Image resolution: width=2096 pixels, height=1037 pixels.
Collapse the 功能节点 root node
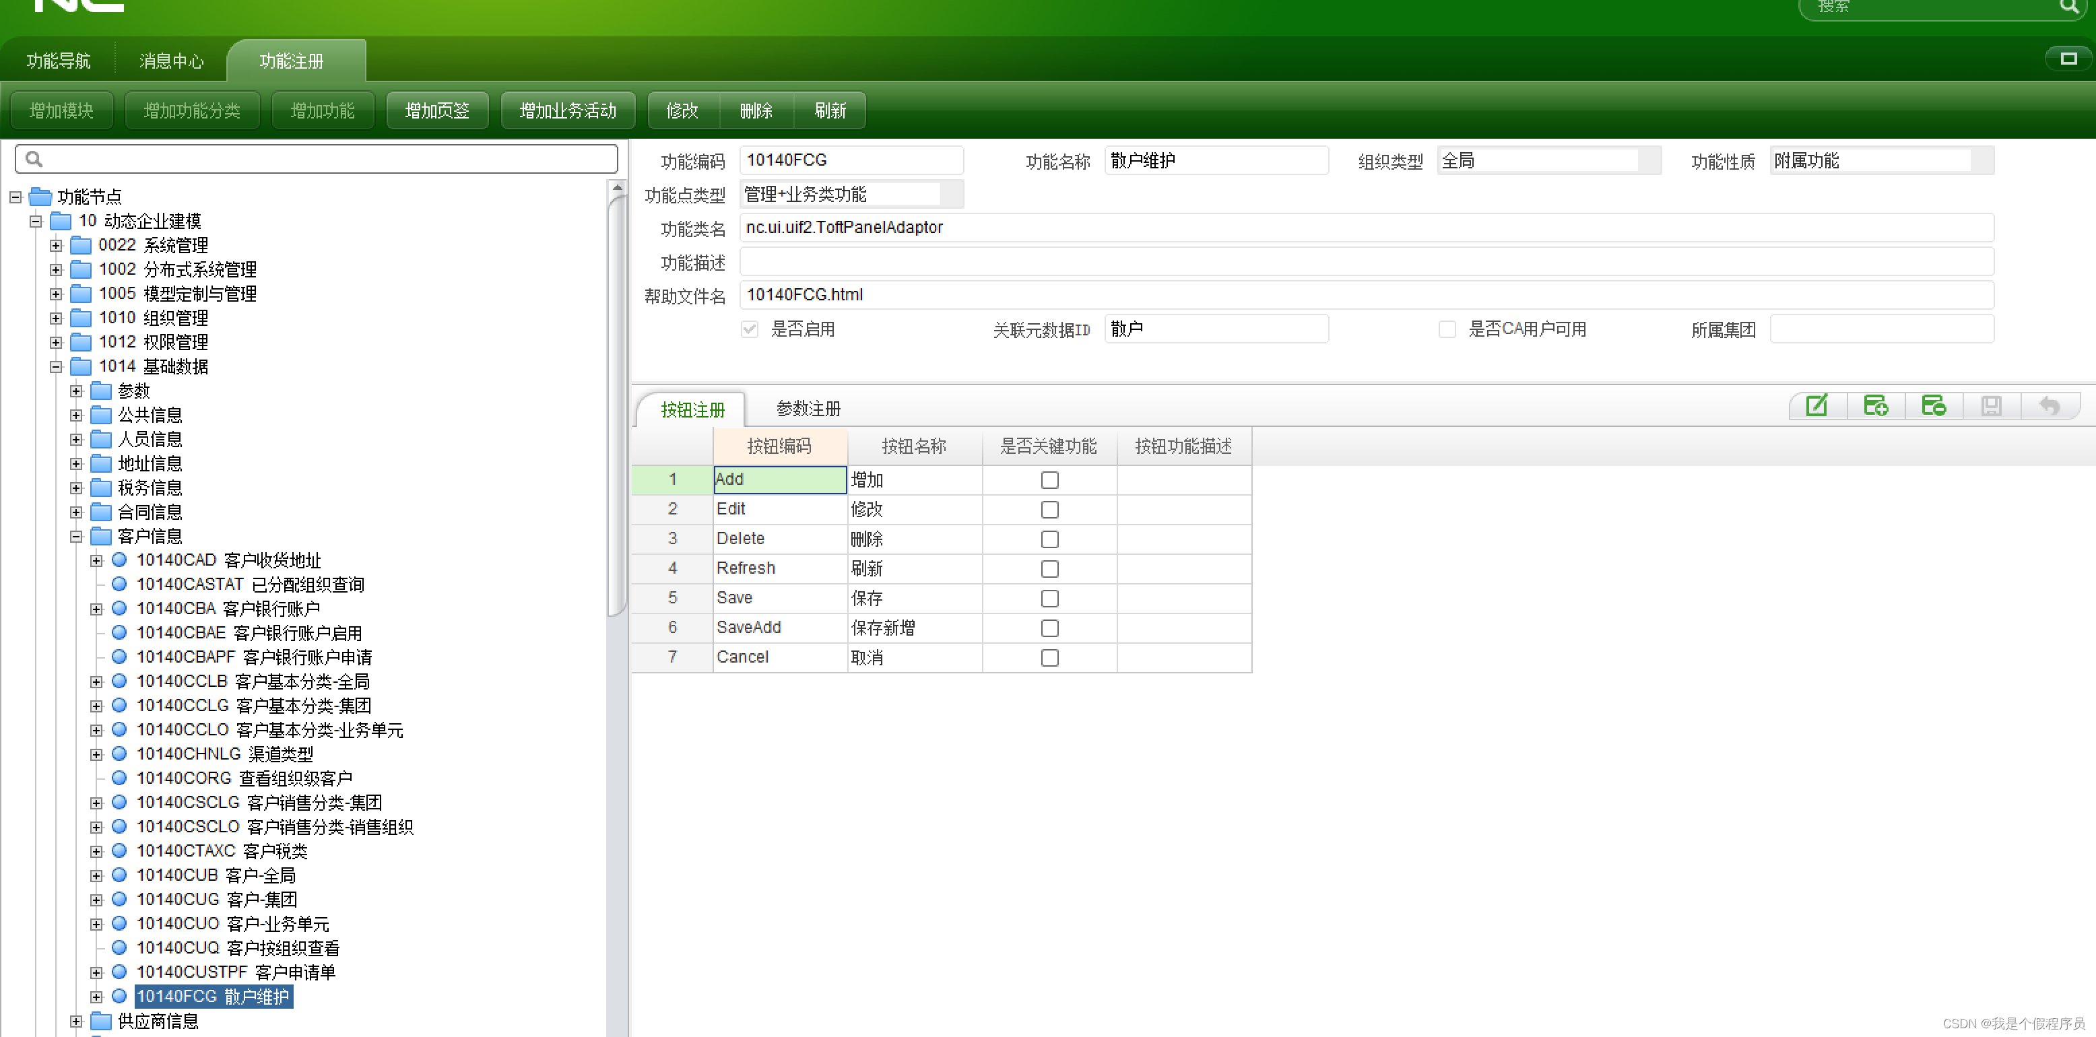(x=15, y=197)
